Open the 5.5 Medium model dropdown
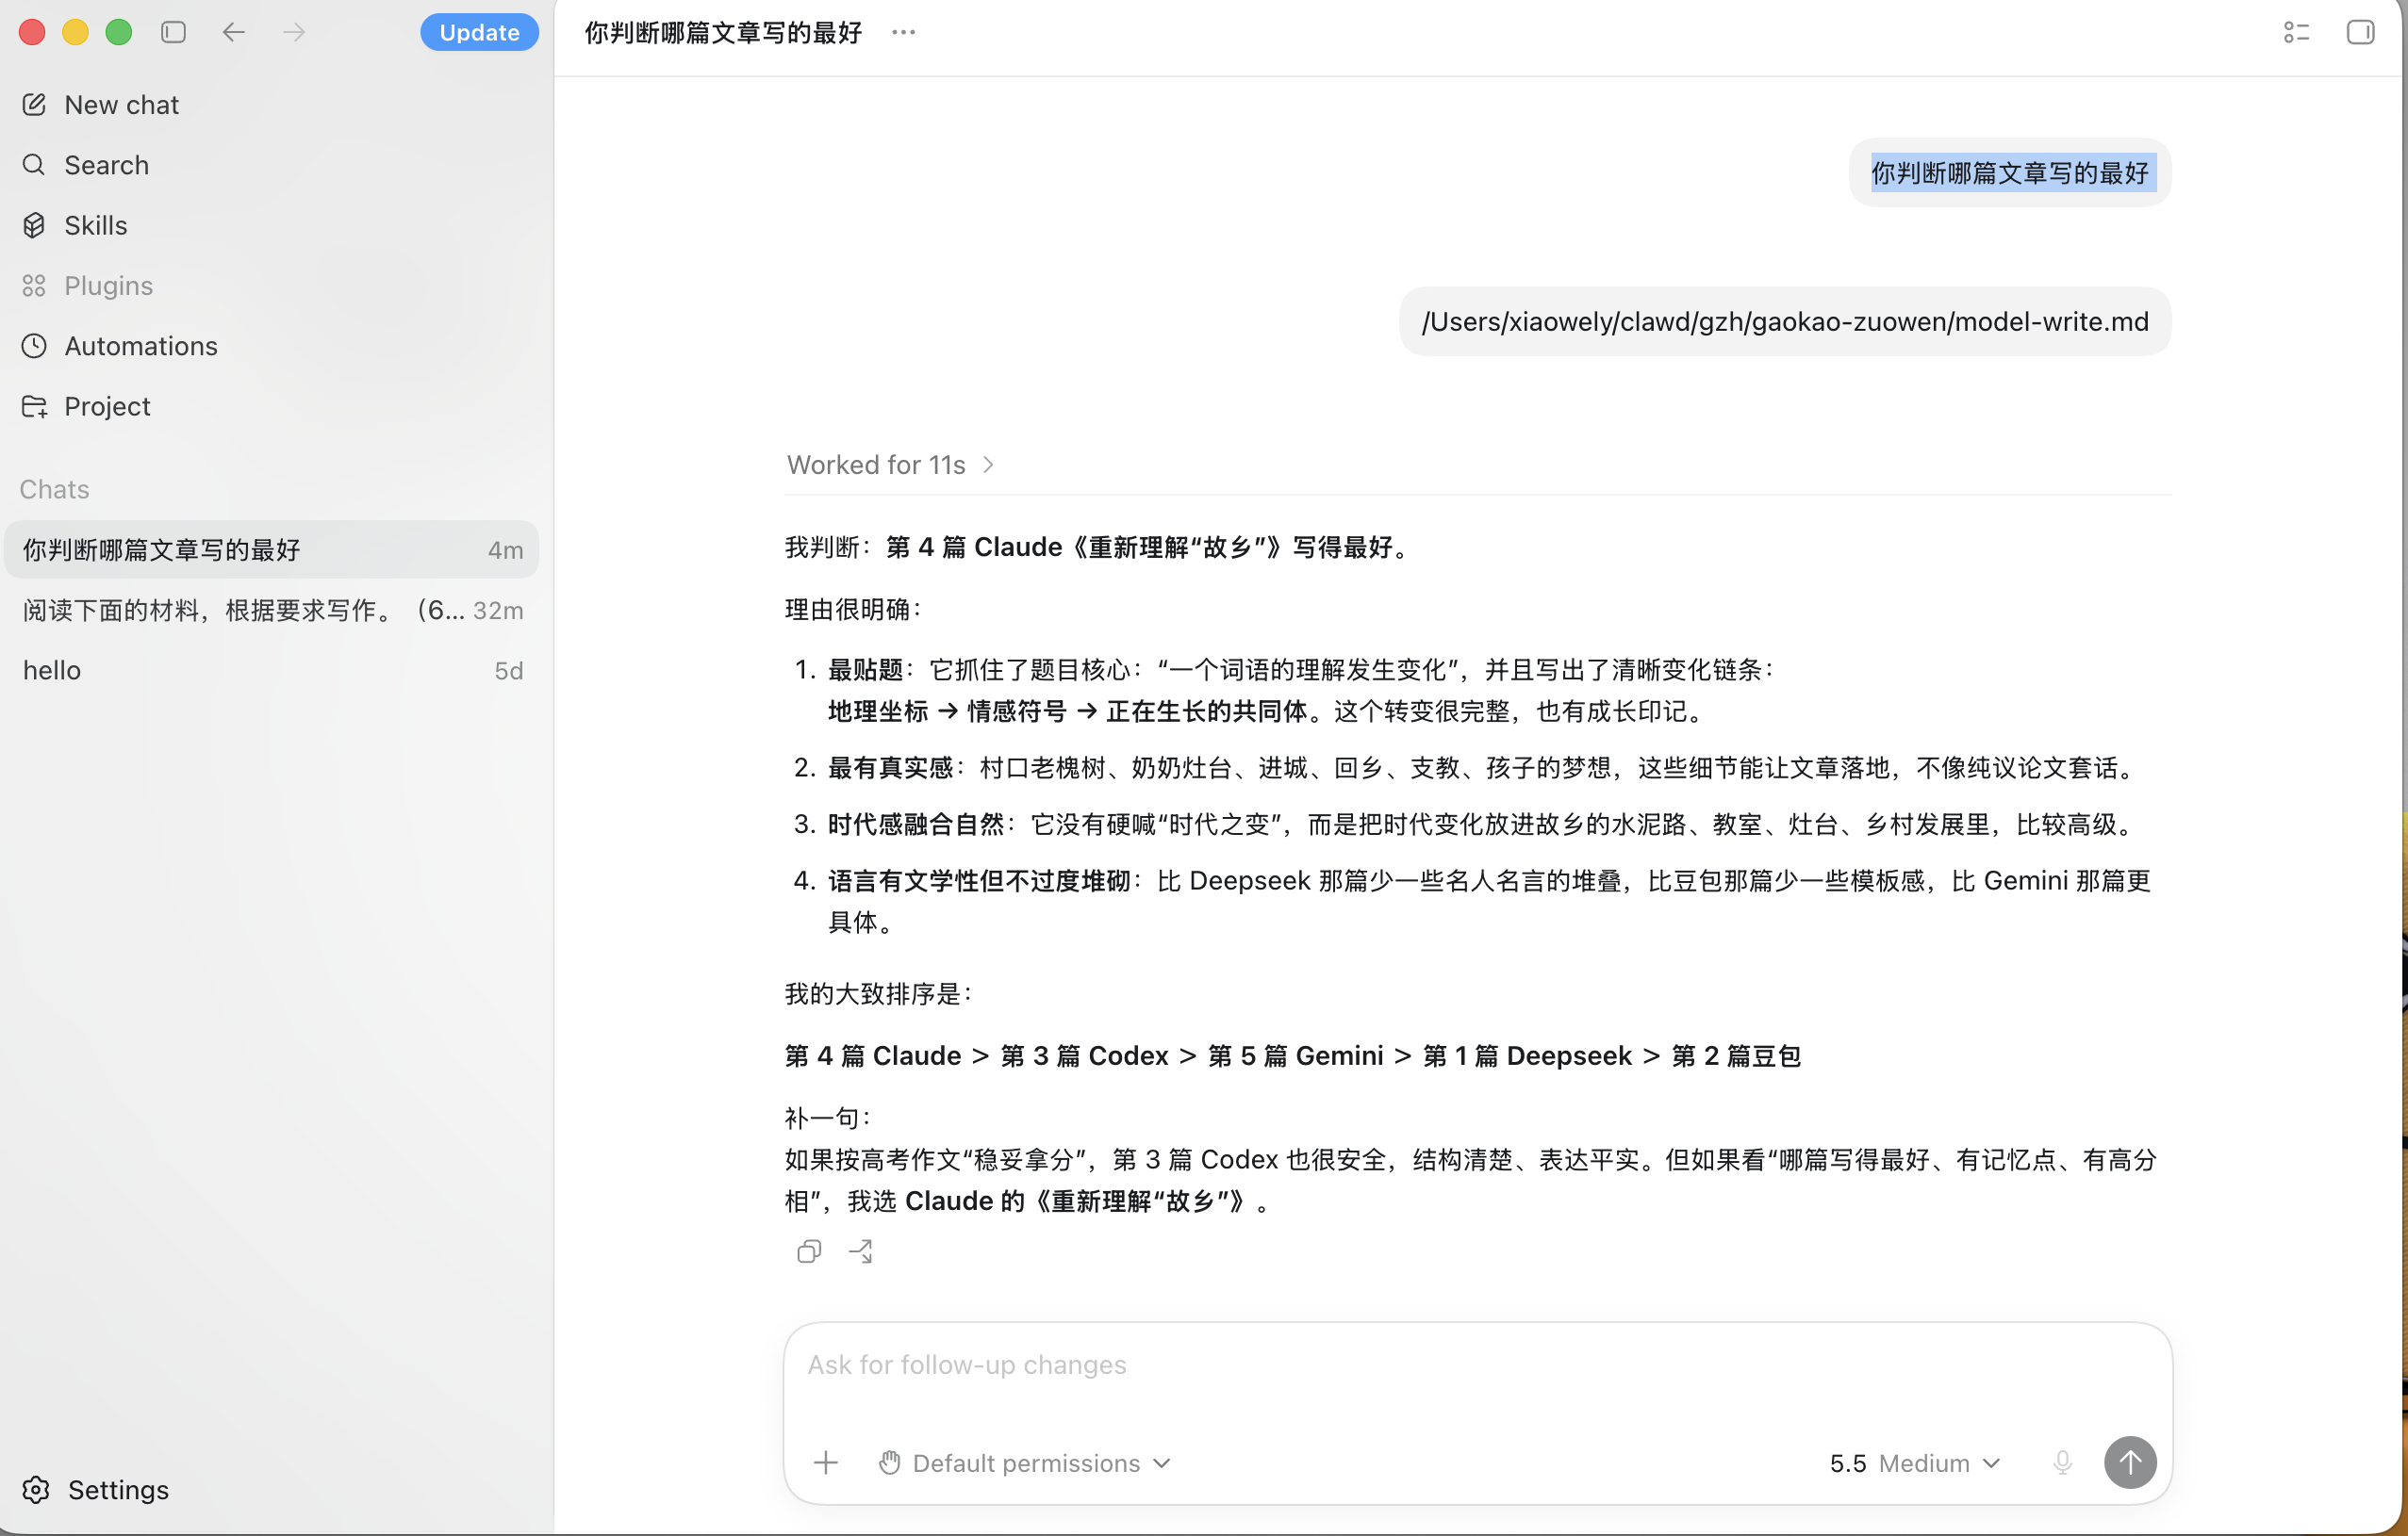 [x=1914, y=1463]
